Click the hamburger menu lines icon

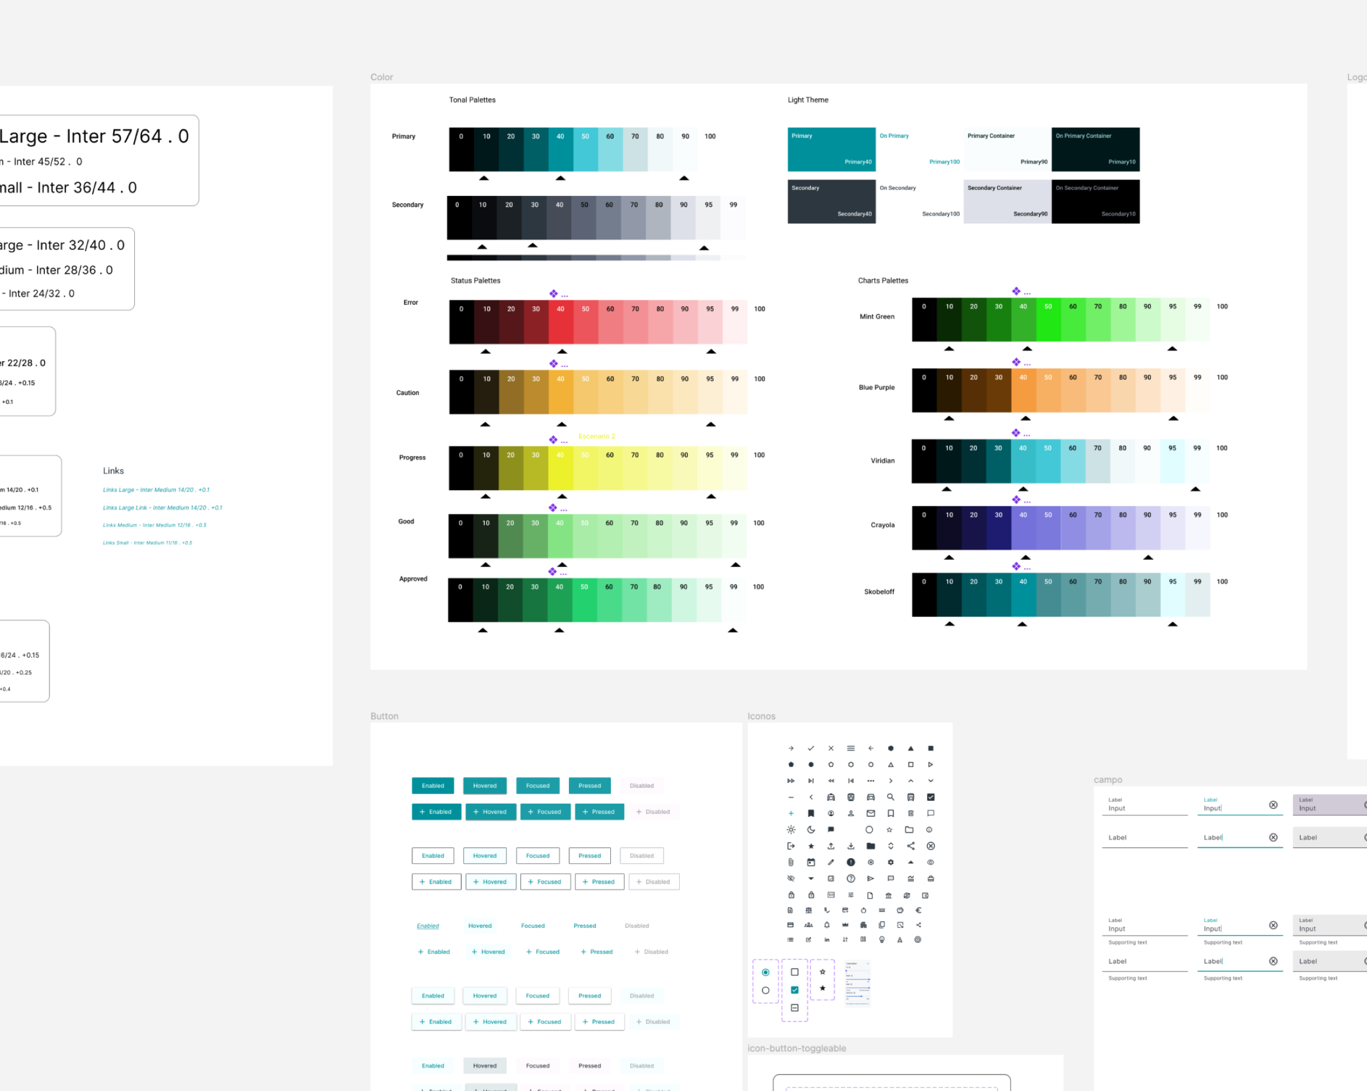(851, 748)
